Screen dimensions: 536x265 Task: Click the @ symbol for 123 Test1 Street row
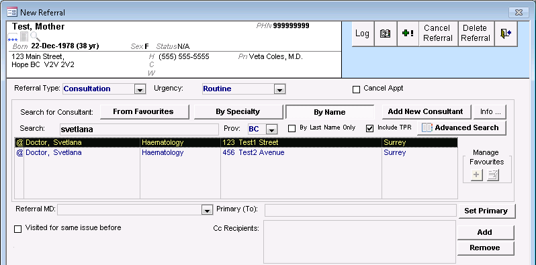[19, 142]
